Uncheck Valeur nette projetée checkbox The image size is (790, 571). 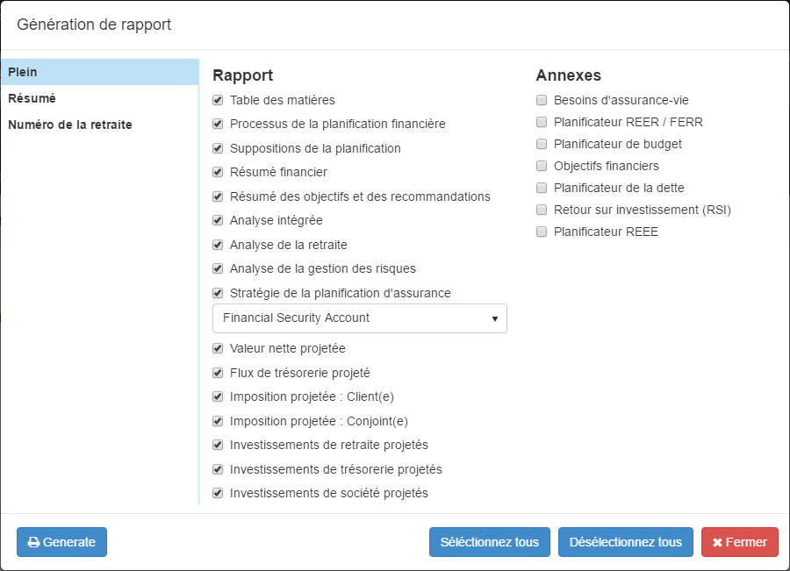point(218,348)
